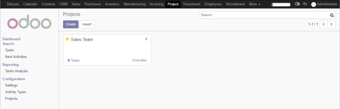Open the CRM app

coord(63,4)
